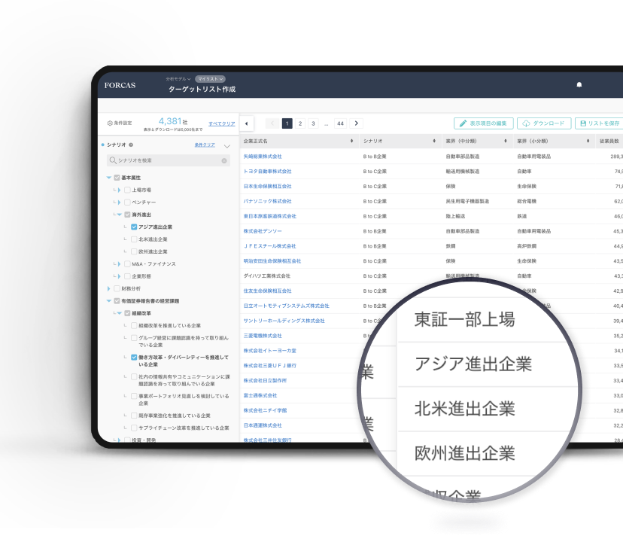Check 既存事業強化を推進している企業 checkbox
Screen dimensions: 623x542
point(134,416)
